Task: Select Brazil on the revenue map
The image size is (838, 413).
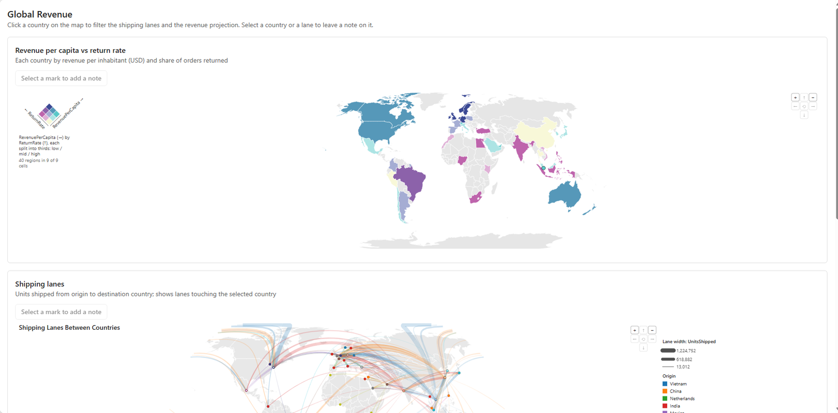Action: 411,181
